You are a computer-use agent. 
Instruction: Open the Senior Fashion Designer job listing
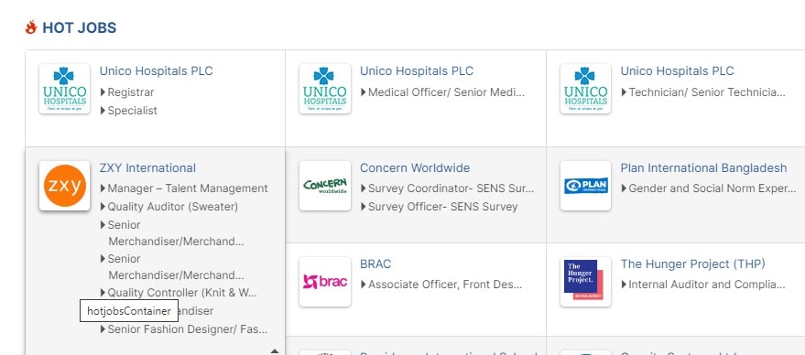click(x=188, y=329)
